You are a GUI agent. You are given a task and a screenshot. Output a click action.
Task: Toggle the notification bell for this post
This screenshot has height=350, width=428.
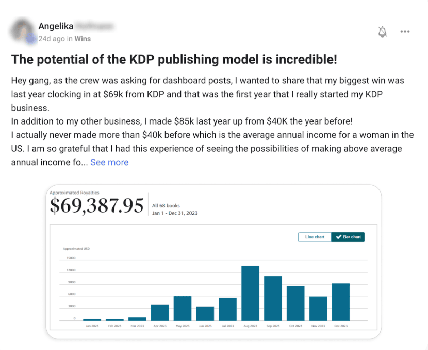(x=382, y=32)
